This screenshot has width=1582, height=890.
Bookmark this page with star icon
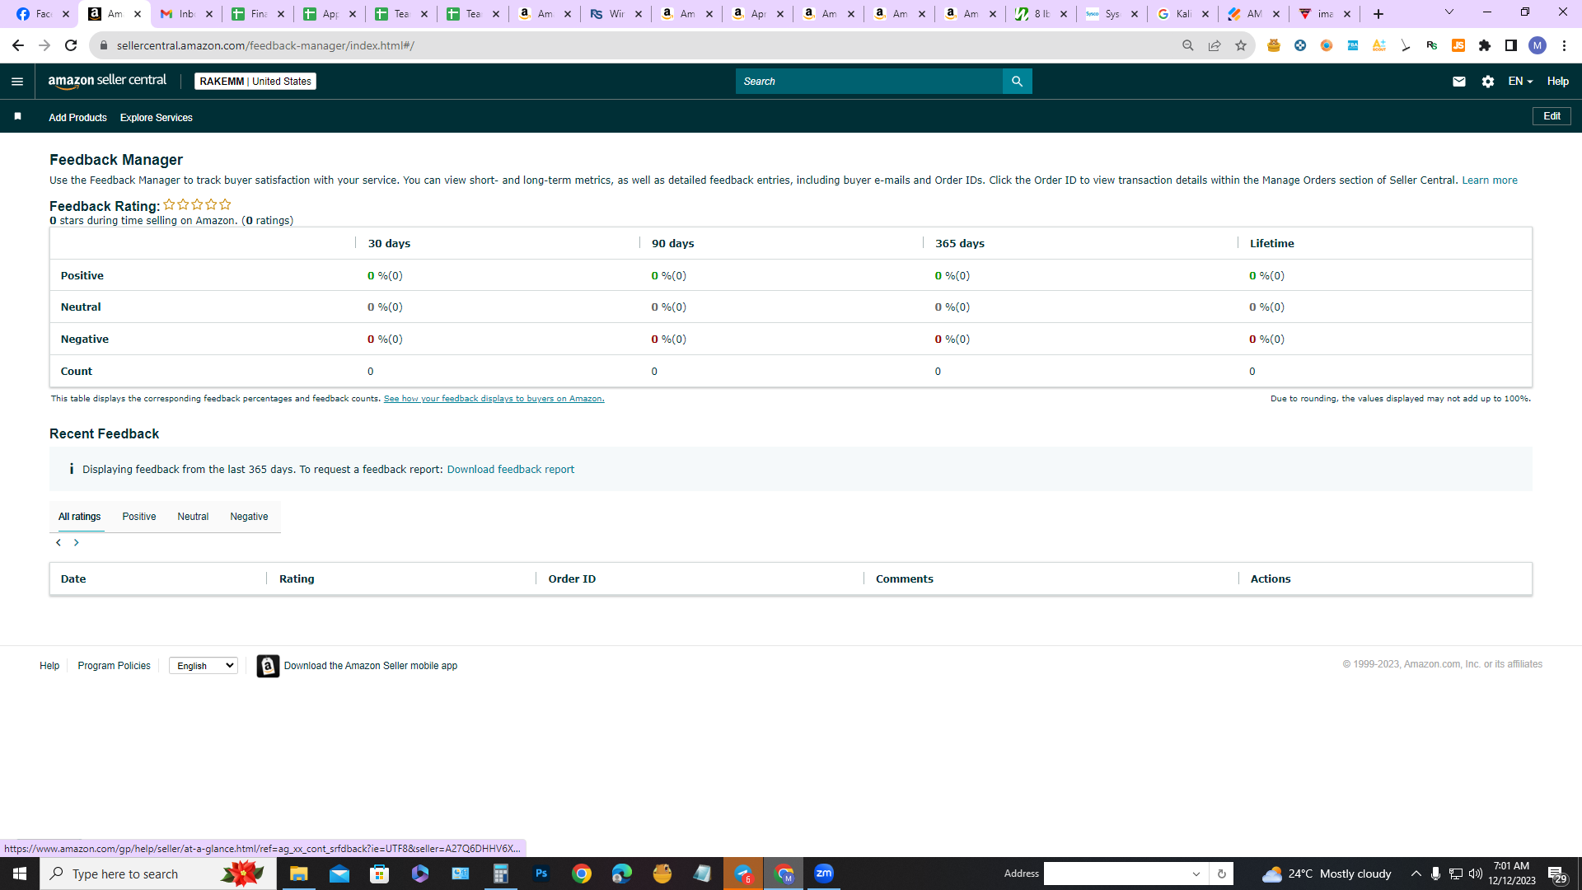1241,45
